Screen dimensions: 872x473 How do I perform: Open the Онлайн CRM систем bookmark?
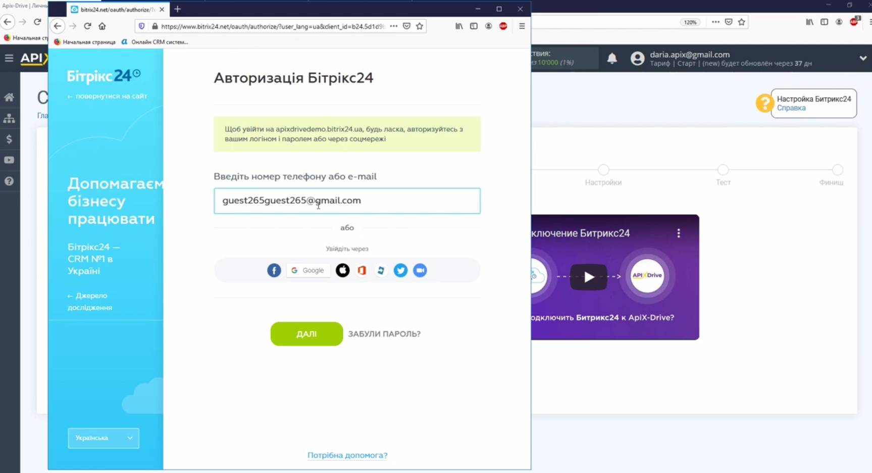pos(155,42)
